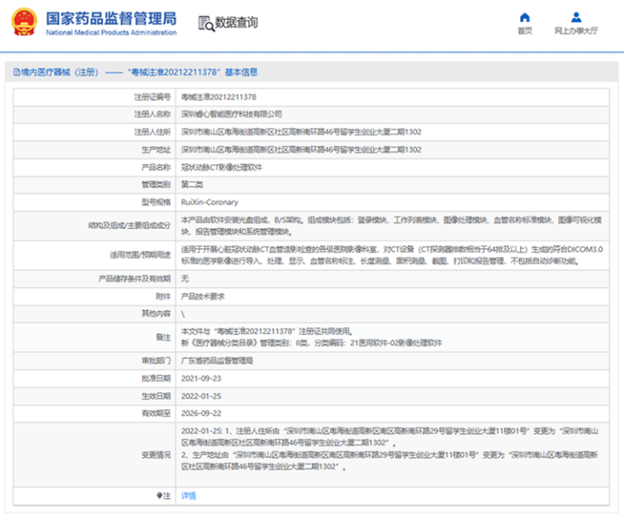
Task: Click the 首页 label
Action: click(x=525, y=31)
